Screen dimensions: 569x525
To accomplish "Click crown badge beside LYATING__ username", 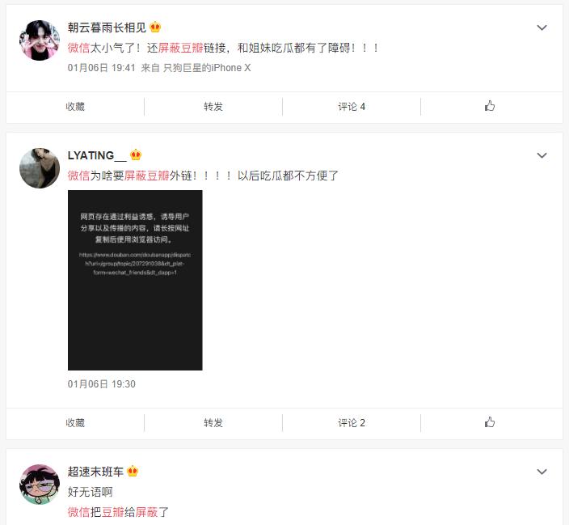I will [136, 155].
